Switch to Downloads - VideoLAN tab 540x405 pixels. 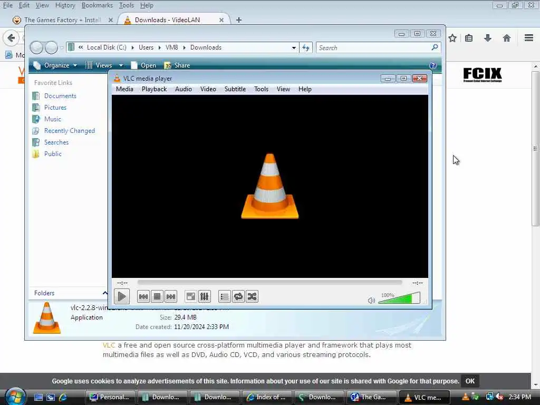click(174, 20)
